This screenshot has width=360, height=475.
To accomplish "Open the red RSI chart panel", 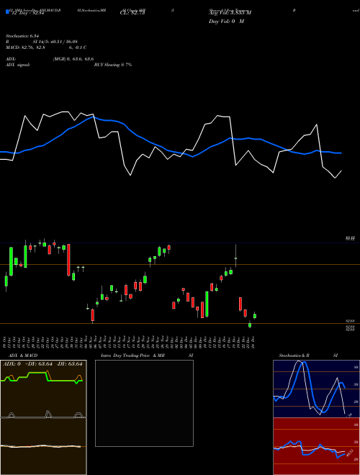I will click(316, 446).
